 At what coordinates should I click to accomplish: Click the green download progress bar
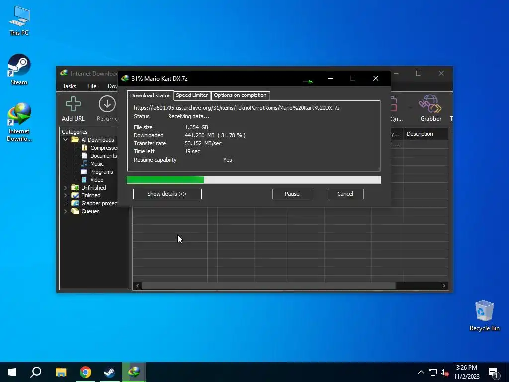(254, 179)
